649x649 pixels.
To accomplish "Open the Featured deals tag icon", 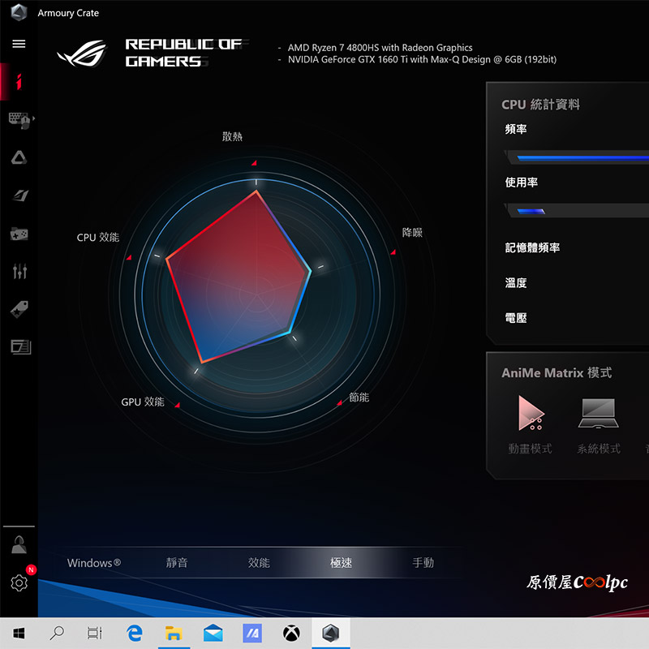I will tap(19, 309).
